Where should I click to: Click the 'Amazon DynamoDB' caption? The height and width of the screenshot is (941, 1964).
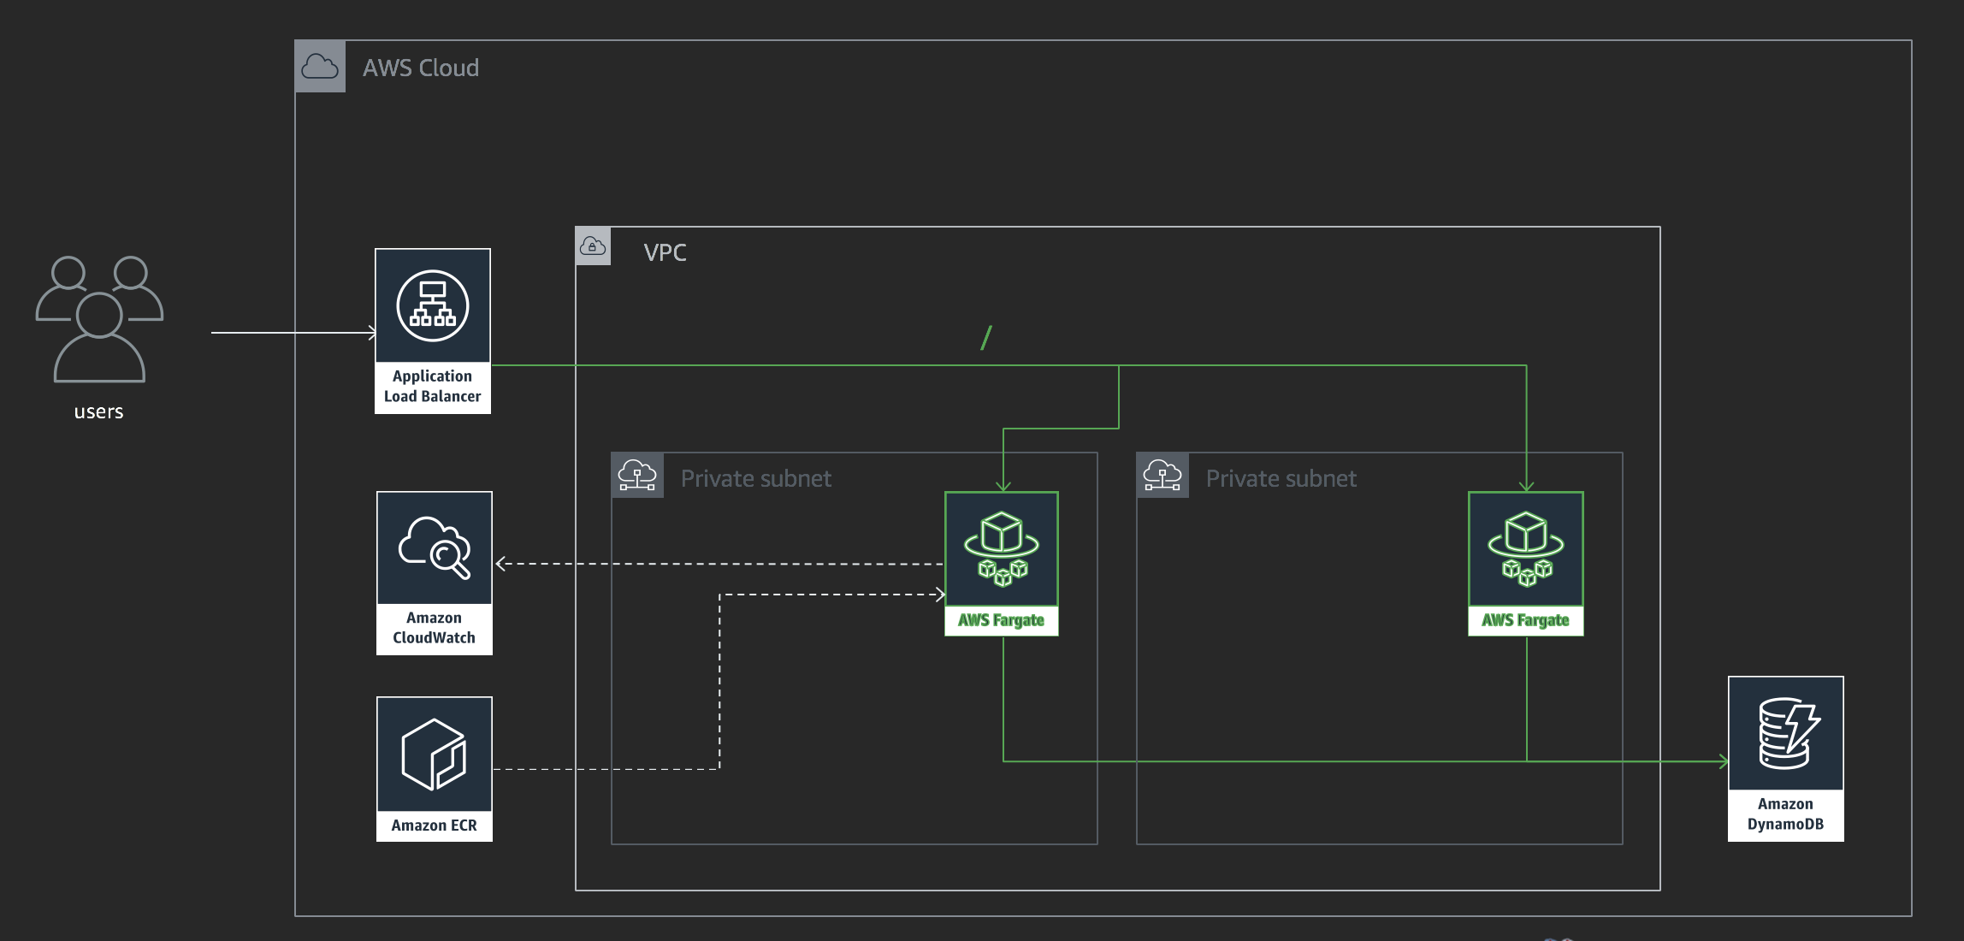(1786, 814)
